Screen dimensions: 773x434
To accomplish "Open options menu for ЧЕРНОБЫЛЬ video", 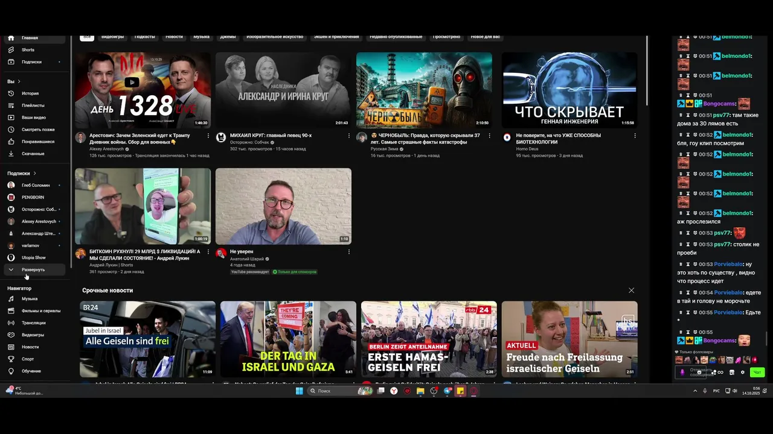I will [x=489, y=136].
